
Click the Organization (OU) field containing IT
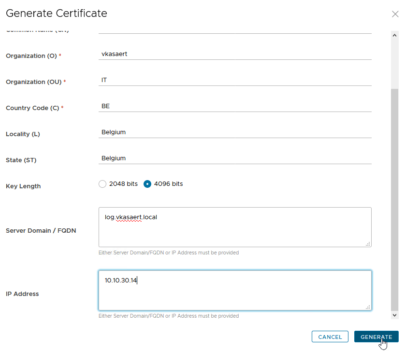(234, 80)
